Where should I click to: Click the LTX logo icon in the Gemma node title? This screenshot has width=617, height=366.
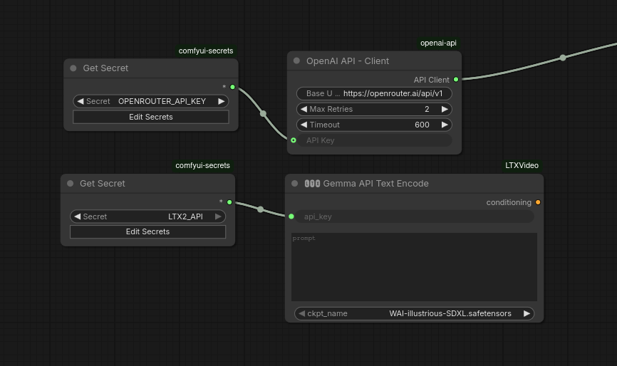click(x=312, y=184)
